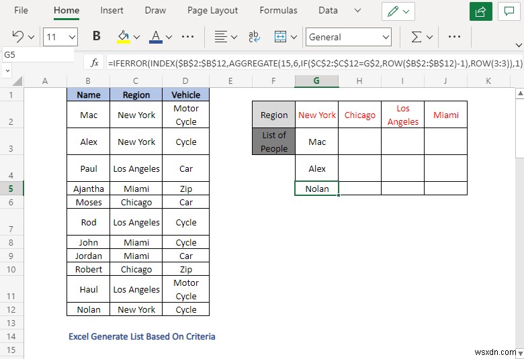This screenshot has height=359, width=524.
Task: Open the Editing mode pencil button
Action: (x=398, y=11)
